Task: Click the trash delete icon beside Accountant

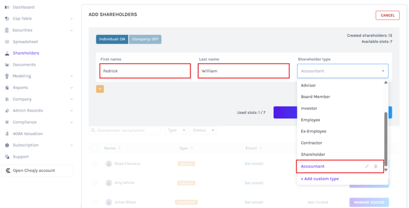Action: pyautogui.click(x=375, y=166)
